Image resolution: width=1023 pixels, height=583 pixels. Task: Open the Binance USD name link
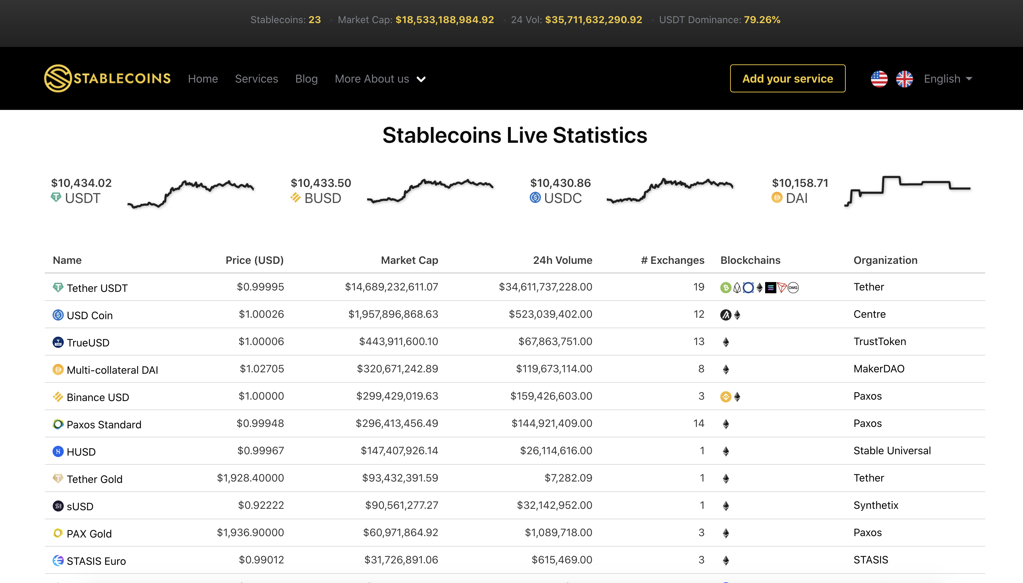tap(98, 397)
